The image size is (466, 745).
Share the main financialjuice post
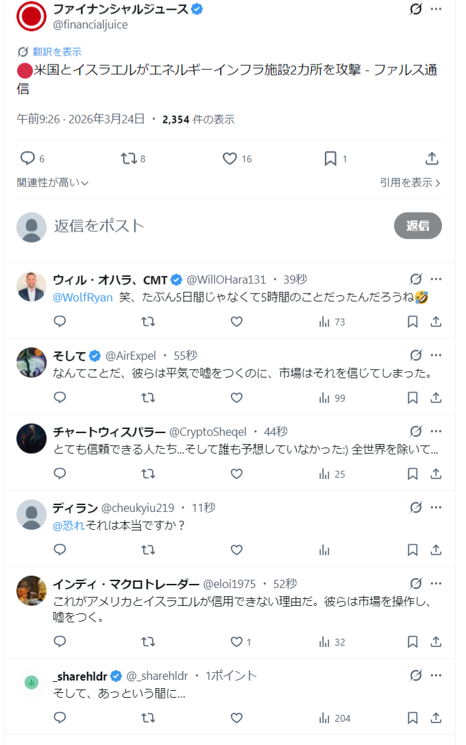tap(432, 158)
